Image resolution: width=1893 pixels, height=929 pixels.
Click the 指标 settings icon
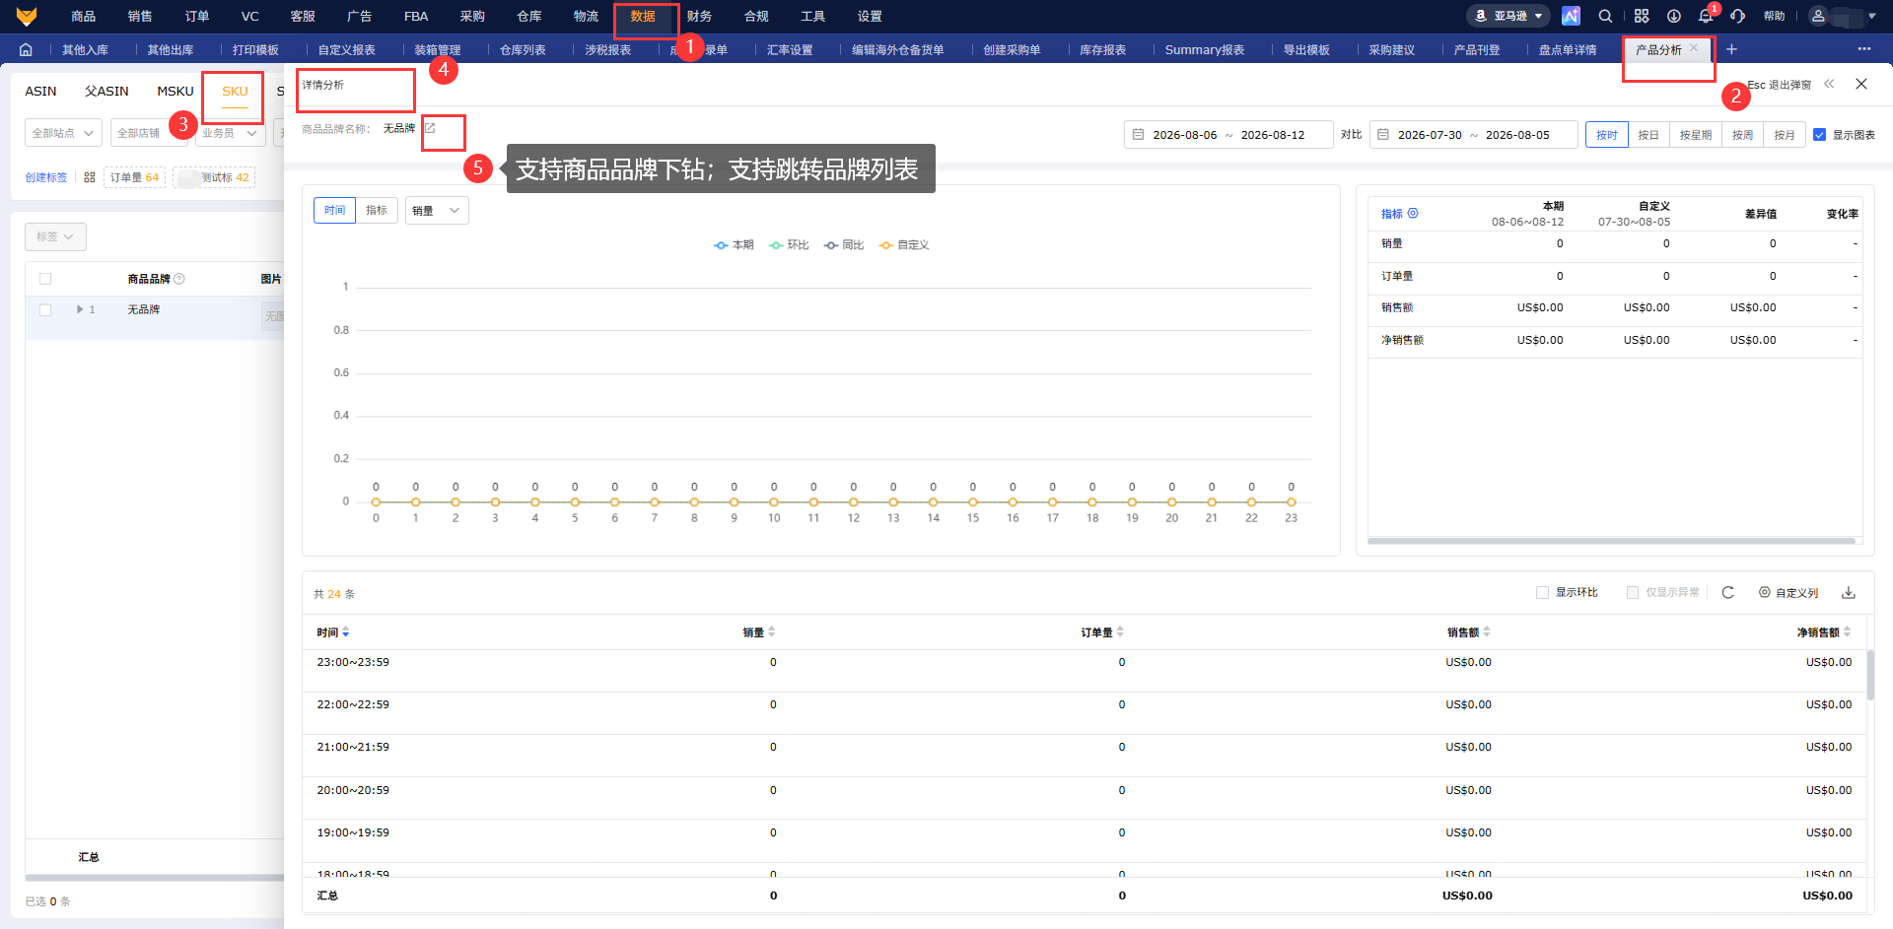click(1413, 213)
